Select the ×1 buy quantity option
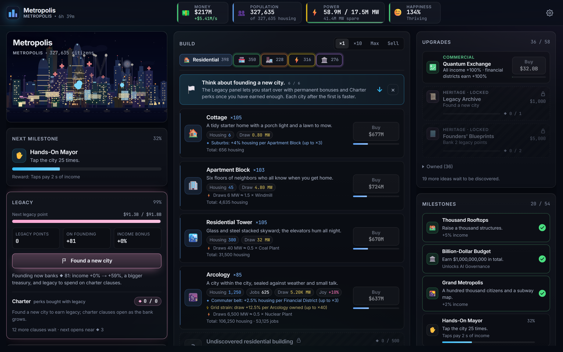563x352 pixels. pos(342,43)
